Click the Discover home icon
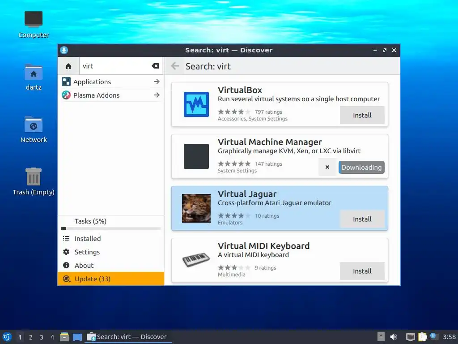458x344 pixels. pyautogui.click(x=68, y=66)
